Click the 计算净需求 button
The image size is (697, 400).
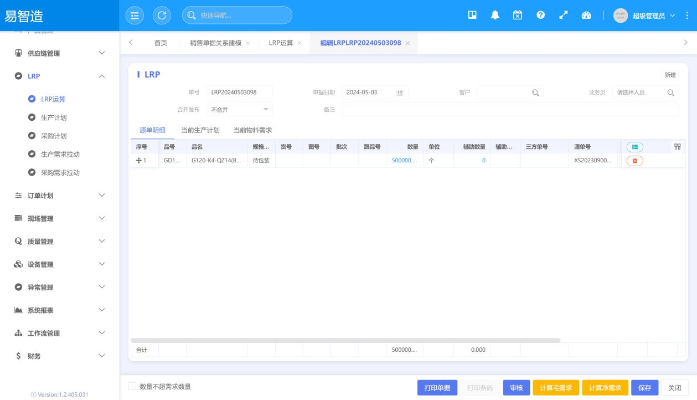605,388
